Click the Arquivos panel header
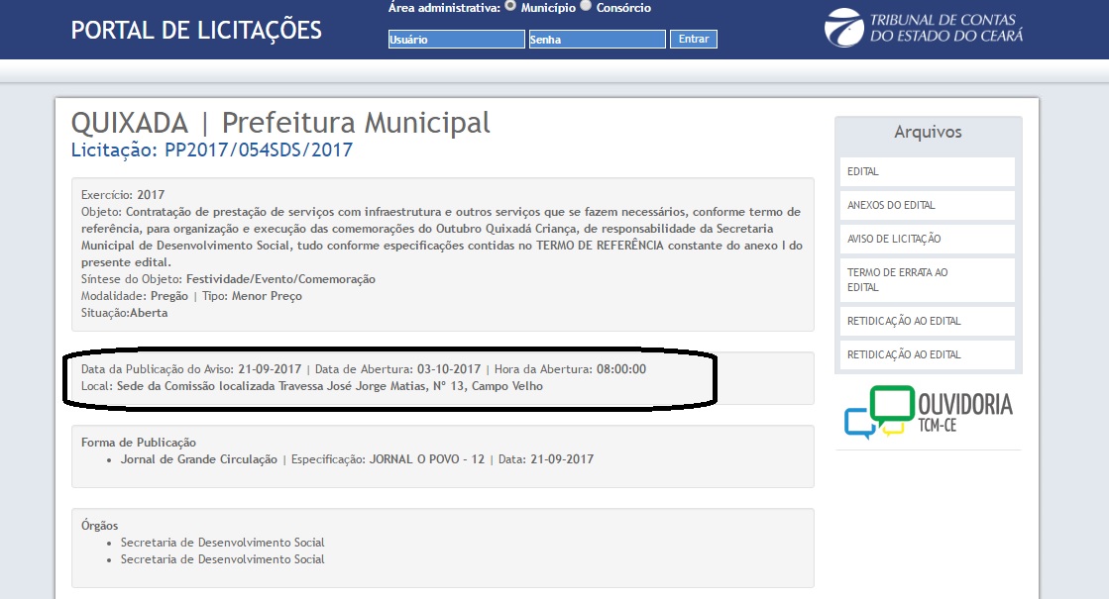The height and width of the screenshot is (599, 1109). (x=928, y=132)
